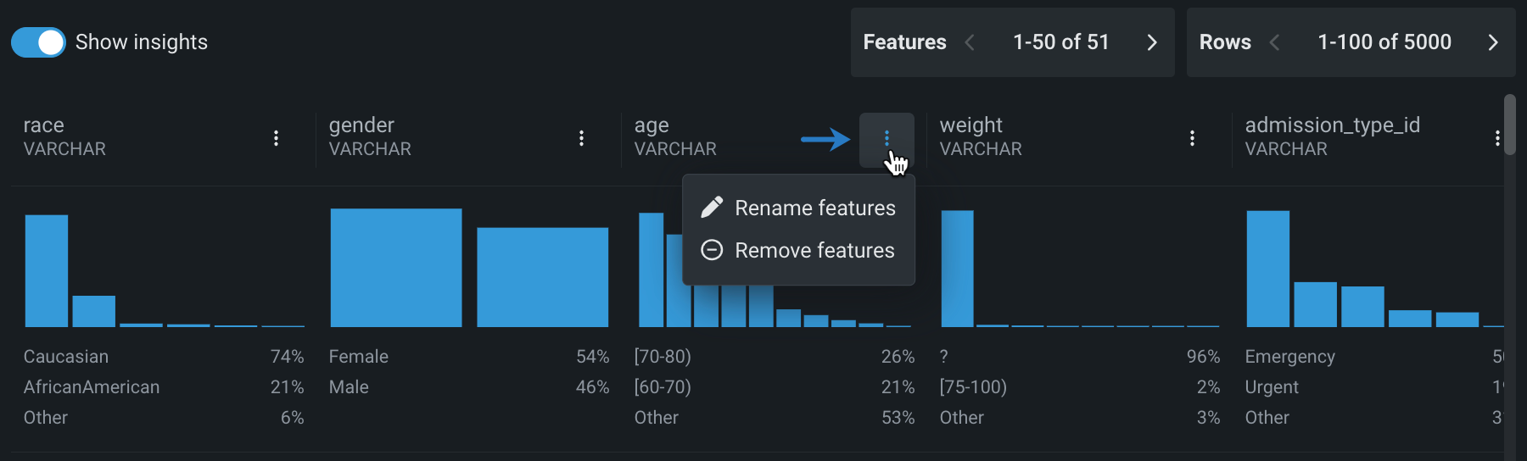Open the gender column kebab menu
The image size is (1527, 461).
click(x=581, y=138)
